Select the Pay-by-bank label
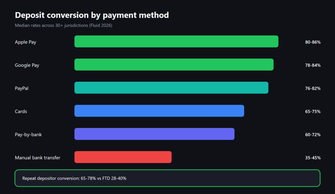This screenshot has height=194, width=335. [28, 135]
